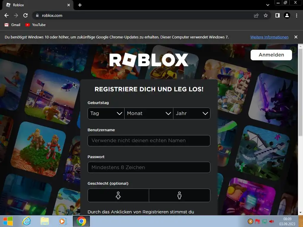Launch Internet Explorer from the taskbar

pyautogui.click(x=26, y=221)
